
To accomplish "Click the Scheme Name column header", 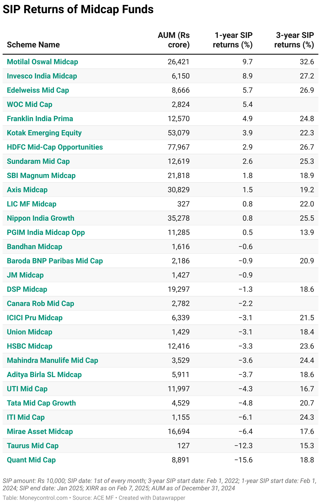I will click(x=33, y=45).
